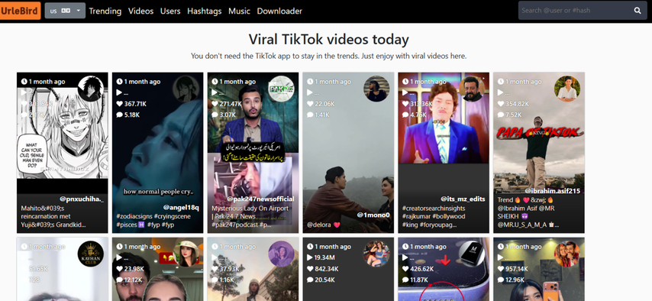
Task: Open @ibrahim.asif215 profile link
Action: tap(553, 191)
